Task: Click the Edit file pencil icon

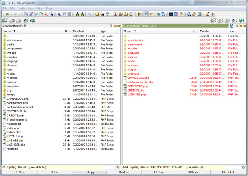Action: point(31,14)
